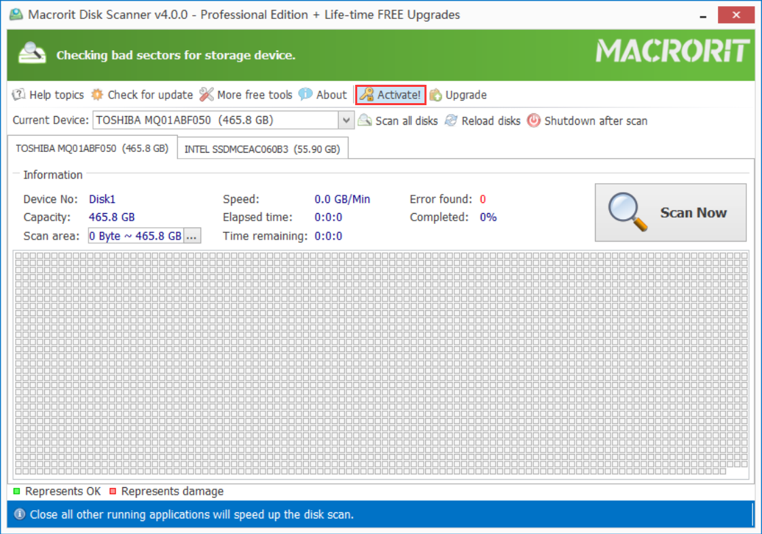The width and height of the screenshot is (762, 534).
Task: Click the green Represents OK legend square
Action: (x=16, y=491)
